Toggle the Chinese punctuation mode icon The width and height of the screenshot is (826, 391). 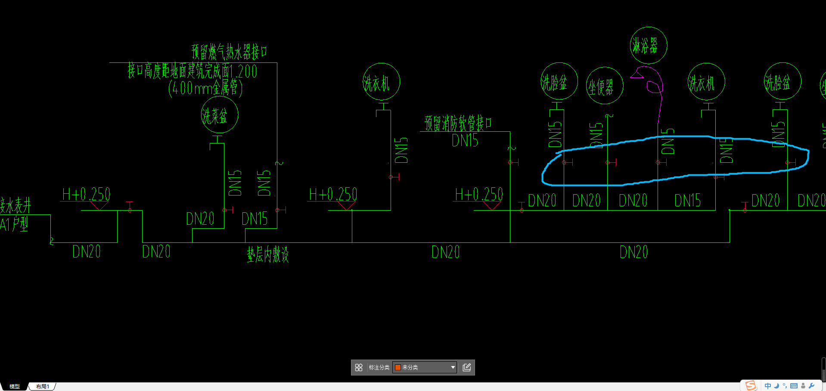tap(785, 386)
